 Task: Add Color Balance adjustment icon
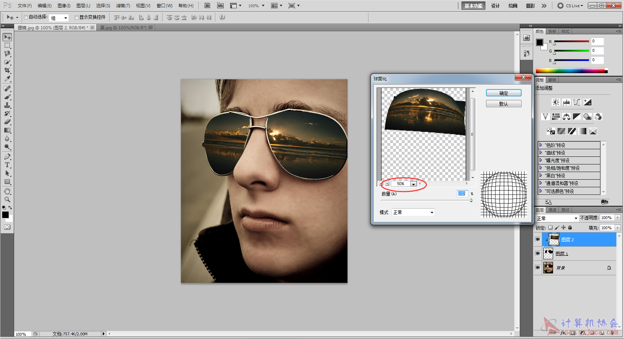(x=566, y=117)
